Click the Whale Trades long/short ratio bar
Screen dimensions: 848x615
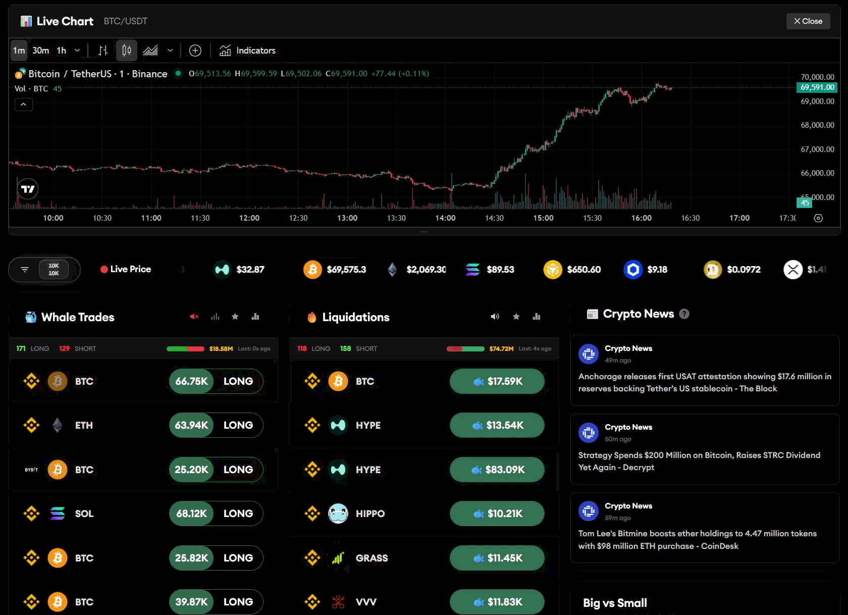tap(185, 349)
